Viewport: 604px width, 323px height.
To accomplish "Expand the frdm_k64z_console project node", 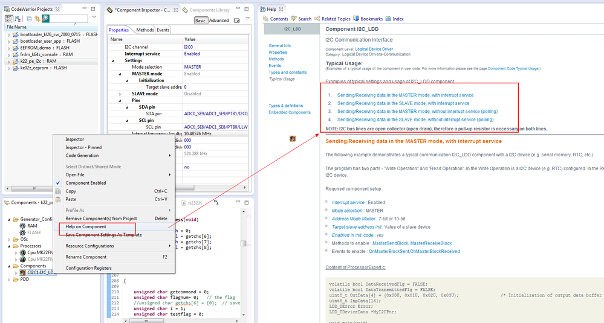I will click(9, 54).
